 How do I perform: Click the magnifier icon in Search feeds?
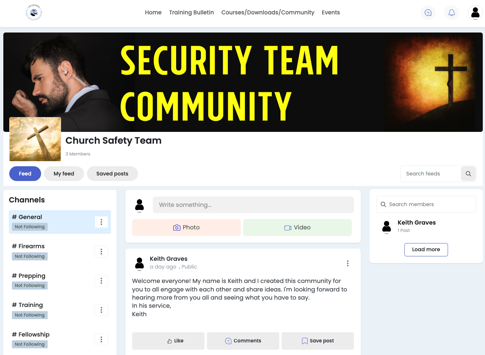pyautogui.click(x=468, y=173)
